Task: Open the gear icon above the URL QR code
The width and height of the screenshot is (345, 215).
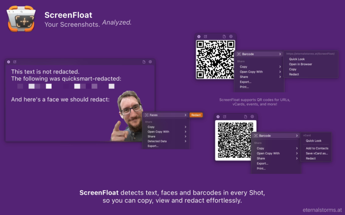Action: point(231,36)
